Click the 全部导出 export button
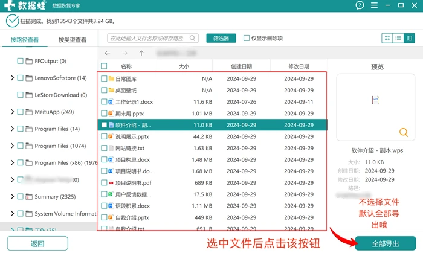 (x=386, y=243)
